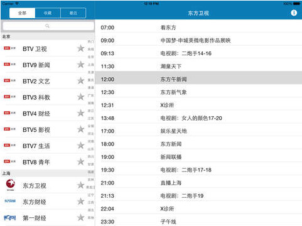Toggle the star for BTV9 新闻
Image resolution: width=302 pixels, height=226 pixels.
(x=81, y=65)
